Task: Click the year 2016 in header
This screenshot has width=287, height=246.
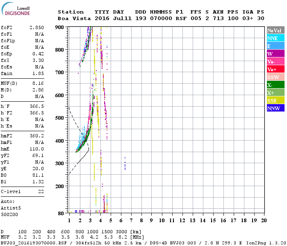Action: pyautogui.click(x=102, y=18)
